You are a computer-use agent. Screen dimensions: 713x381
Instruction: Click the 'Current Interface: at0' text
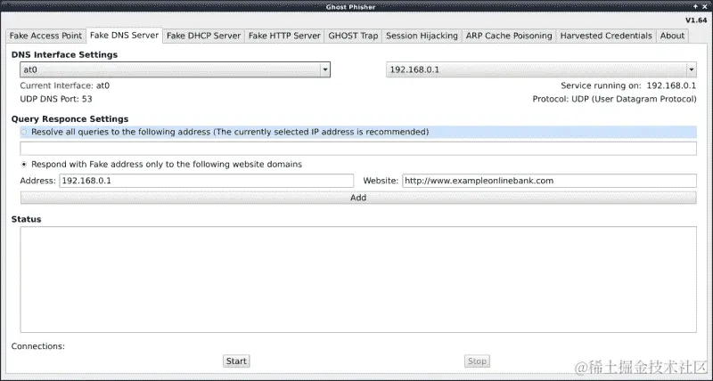coord(64,85)
